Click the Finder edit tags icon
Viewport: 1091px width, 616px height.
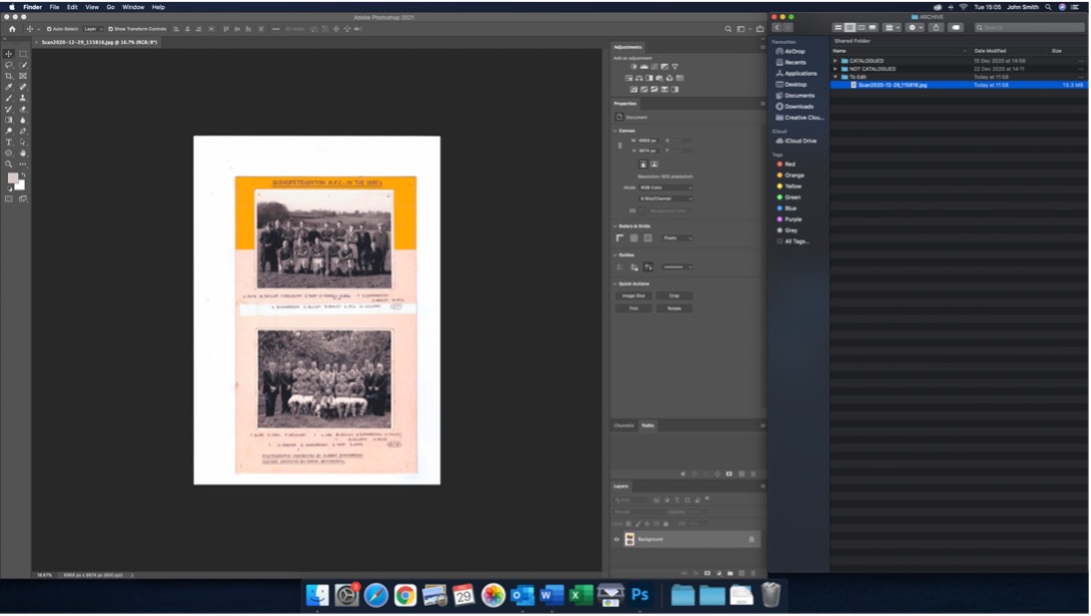coord(956,27)
